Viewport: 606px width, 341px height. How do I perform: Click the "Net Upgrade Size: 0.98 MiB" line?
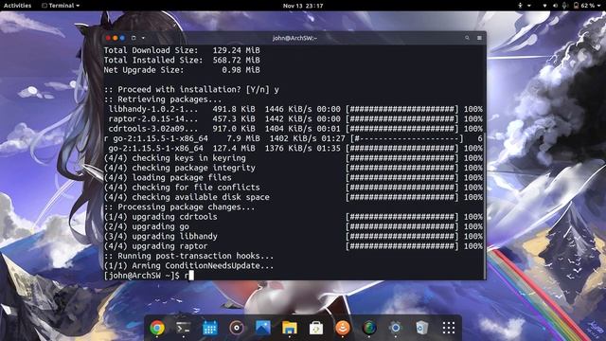coord(182,70)
